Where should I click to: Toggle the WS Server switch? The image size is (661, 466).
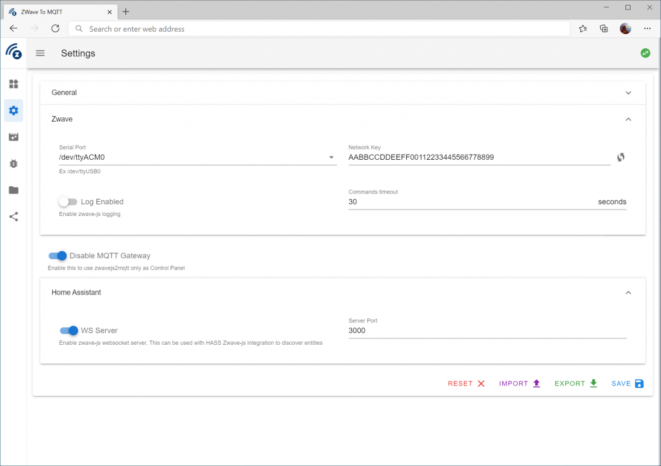tap(69, 331)
